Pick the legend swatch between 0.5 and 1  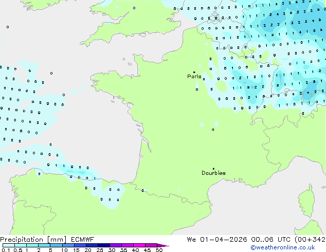(x=21, y=245)
